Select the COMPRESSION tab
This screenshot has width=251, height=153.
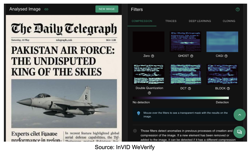pos(142,21)
